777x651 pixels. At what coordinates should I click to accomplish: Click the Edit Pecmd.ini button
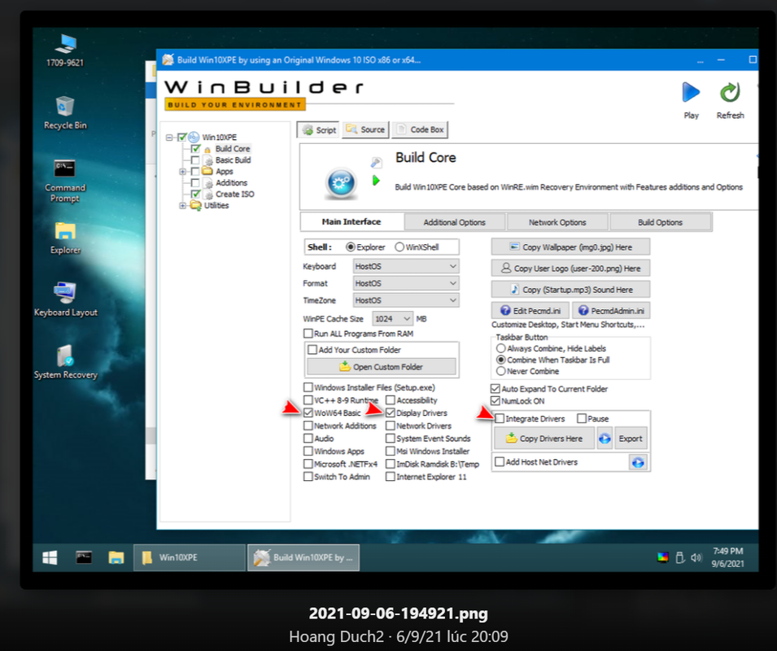(x=530, y=311)
